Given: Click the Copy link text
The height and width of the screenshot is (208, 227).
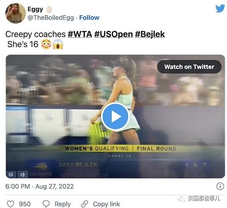Looking at the screenshot, I should pos(106,204).
